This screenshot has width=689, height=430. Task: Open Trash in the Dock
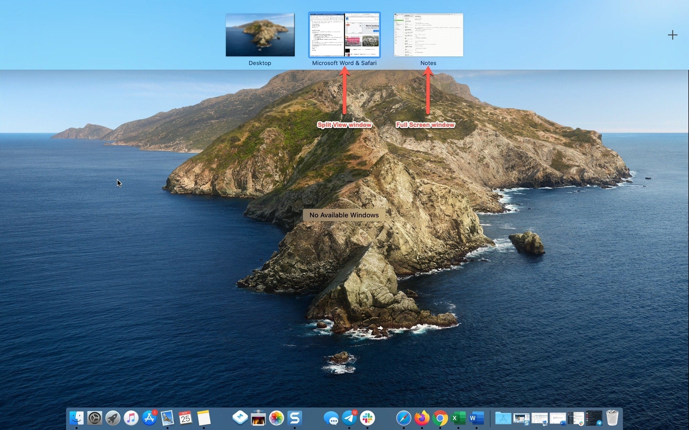point(612,418)
